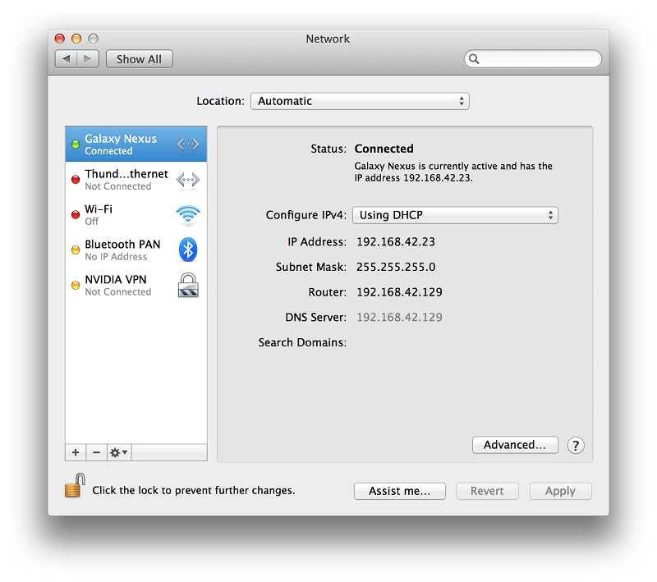Click the IP Address value 192.168.42.23

click(396, 242)
